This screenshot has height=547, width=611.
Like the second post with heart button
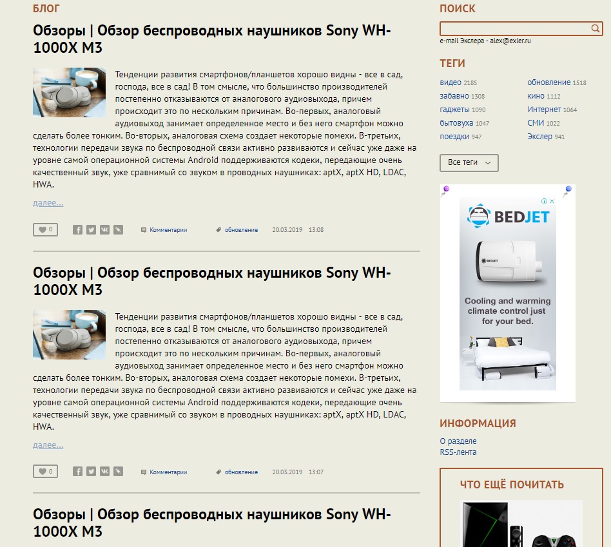tap(46, 472)
